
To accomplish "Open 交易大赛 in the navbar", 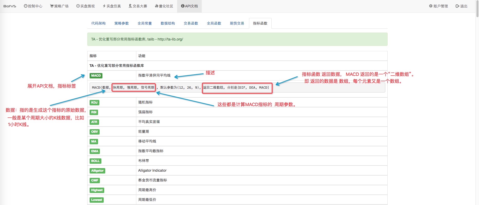I will tap(138, 6).
